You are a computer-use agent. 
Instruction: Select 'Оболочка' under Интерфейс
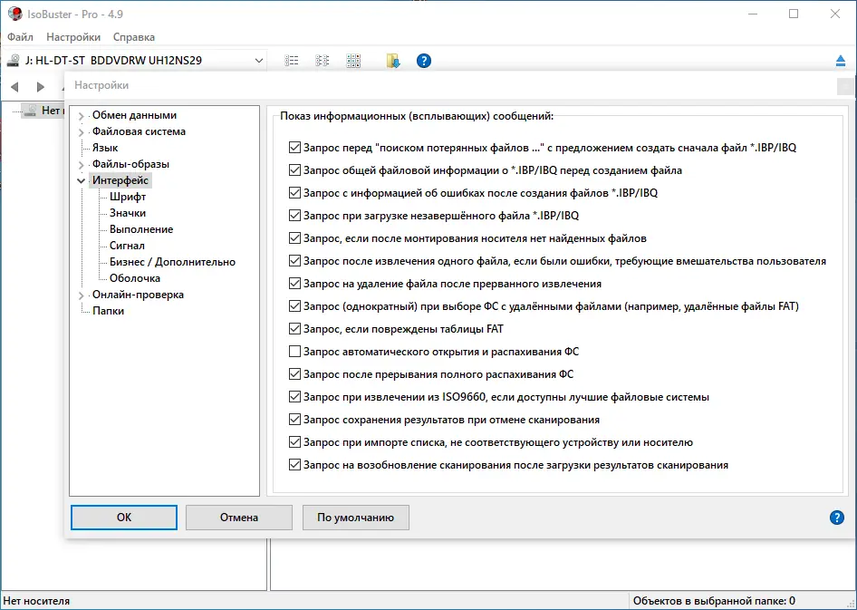(134, 278)
